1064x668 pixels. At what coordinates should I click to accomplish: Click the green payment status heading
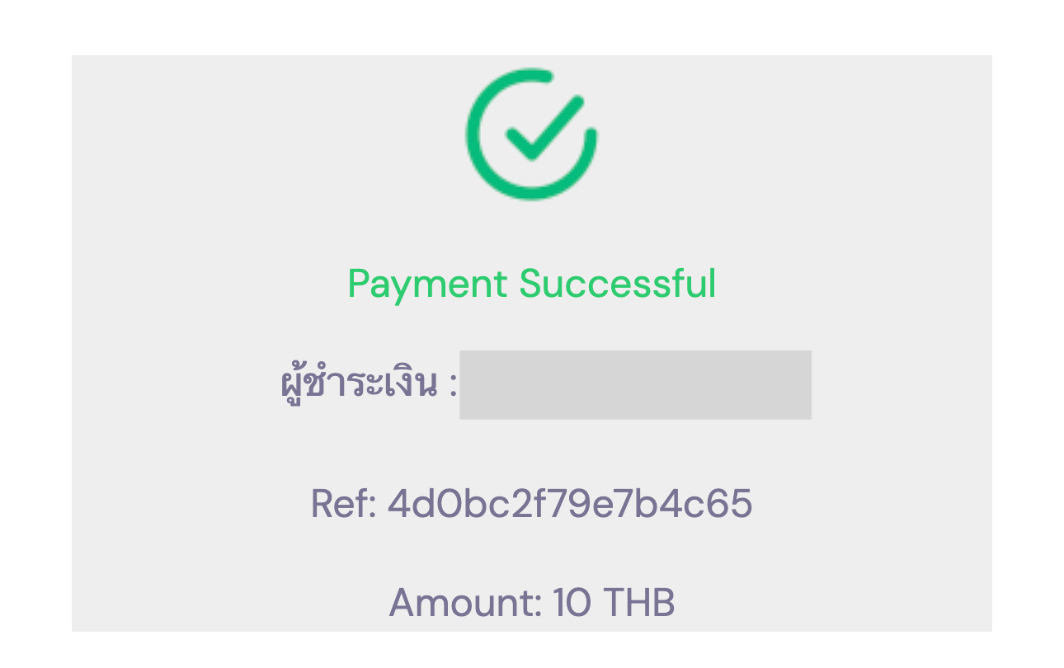(x=532, y=284)
